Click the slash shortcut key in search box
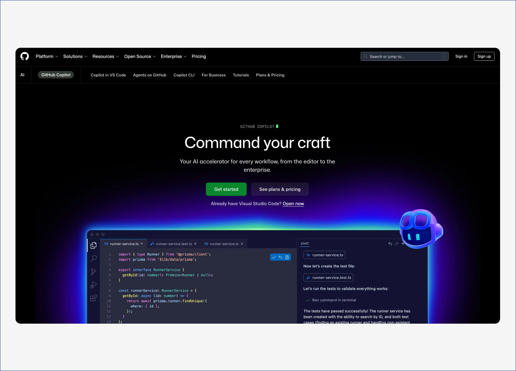Viewport: 516px width, 371px height. [x=444, y=56]
